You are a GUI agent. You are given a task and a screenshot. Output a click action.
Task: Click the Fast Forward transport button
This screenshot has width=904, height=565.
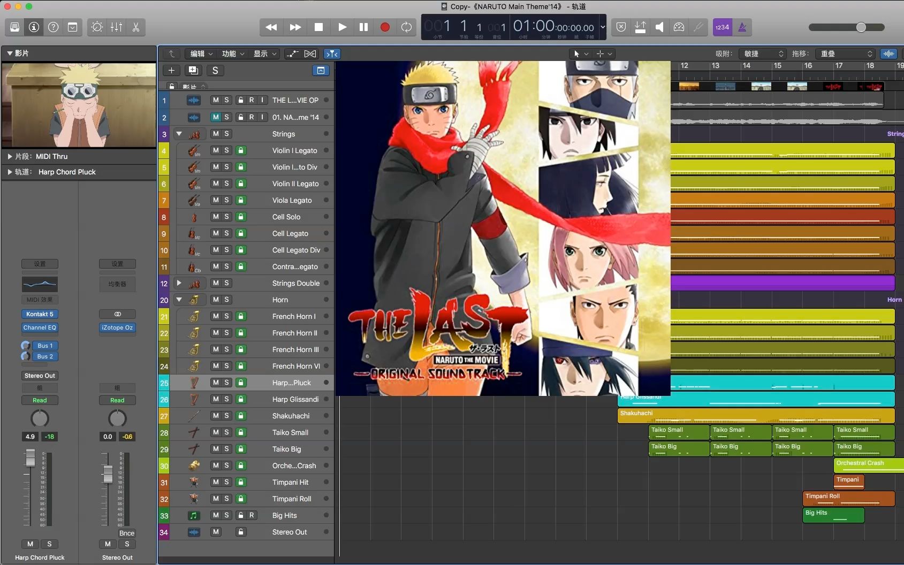pos(295,27)
